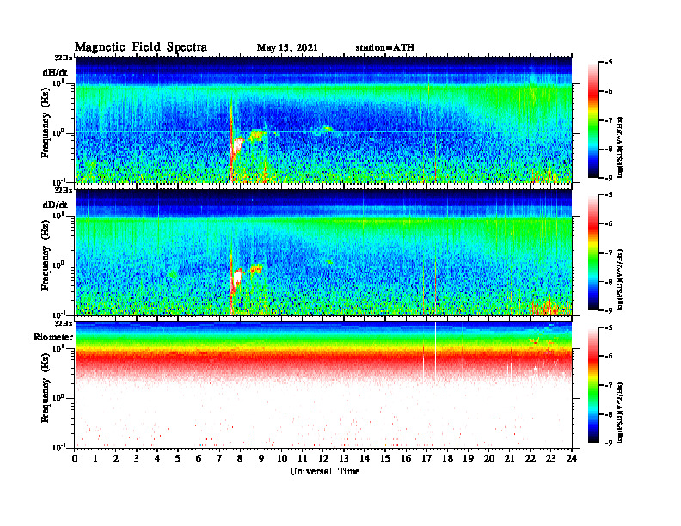Click the "24" hour tick label
Screen dimensions: 681x526
coord(571,458)
